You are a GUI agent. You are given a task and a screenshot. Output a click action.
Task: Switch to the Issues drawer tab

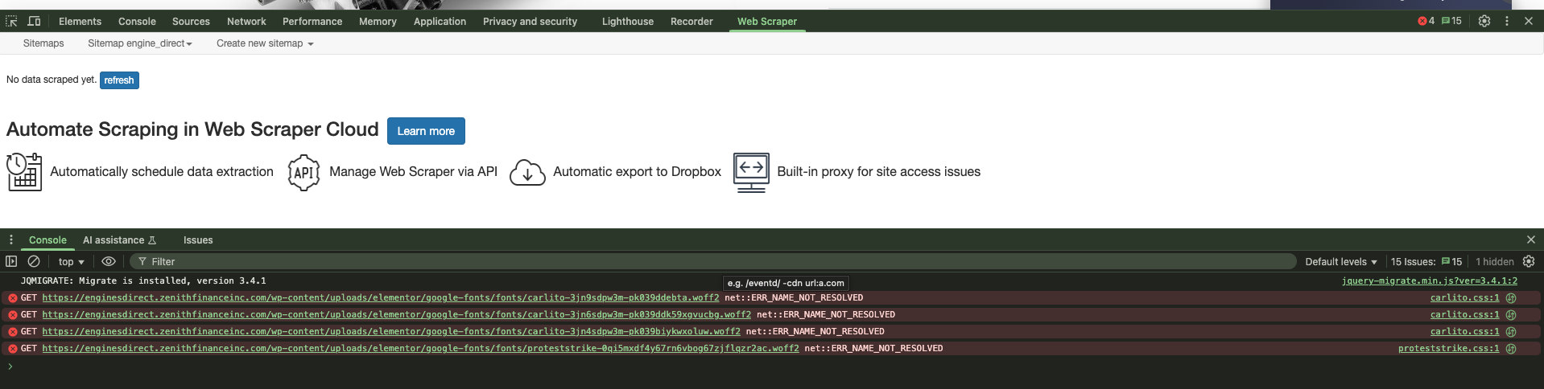(x=198, y=240)
